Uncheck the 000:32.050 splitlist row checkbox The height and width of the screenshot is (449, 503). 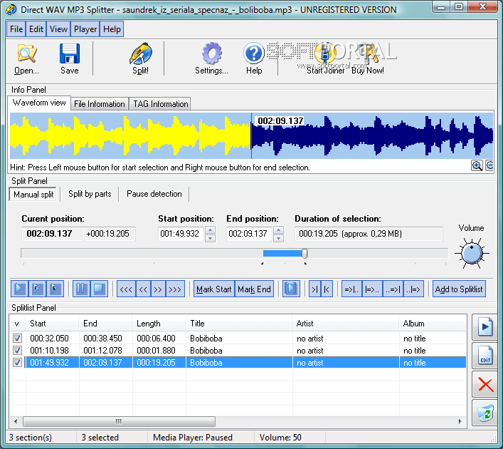tap(18, 339)
